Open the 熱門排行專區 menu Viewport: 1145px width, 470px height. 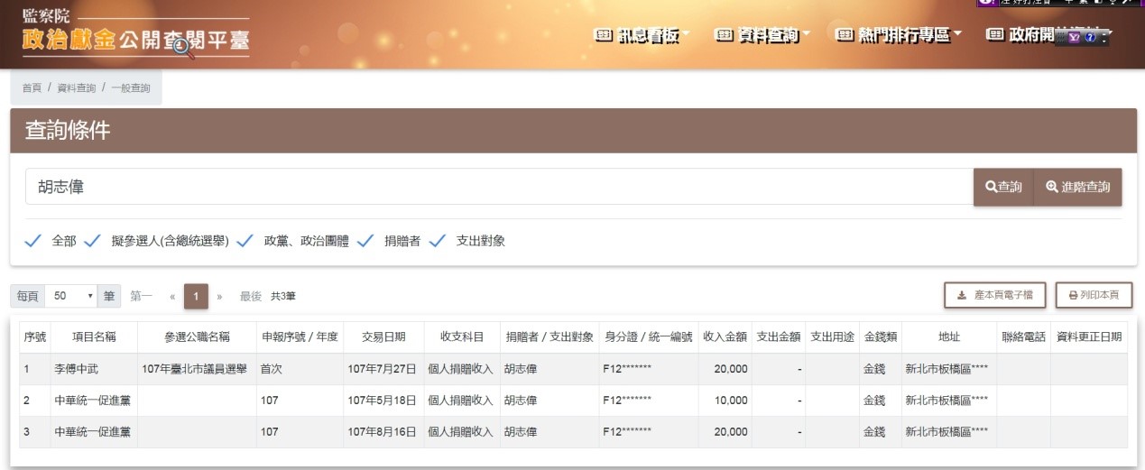(900, 35)
